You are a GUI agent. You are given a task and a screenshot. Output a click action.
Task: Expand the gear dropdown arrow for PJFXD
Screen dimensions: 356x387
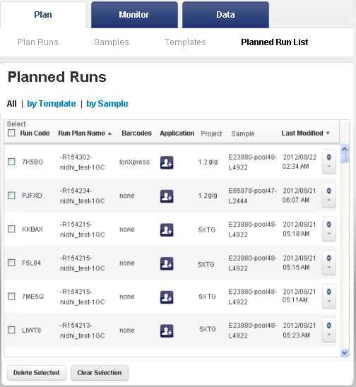(329, 200)
